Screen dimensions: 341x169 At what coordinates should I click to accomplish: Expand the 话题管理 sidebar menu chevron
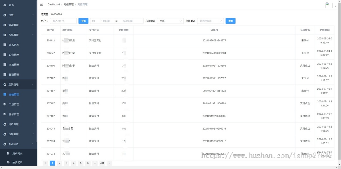[x=33, y=134]
